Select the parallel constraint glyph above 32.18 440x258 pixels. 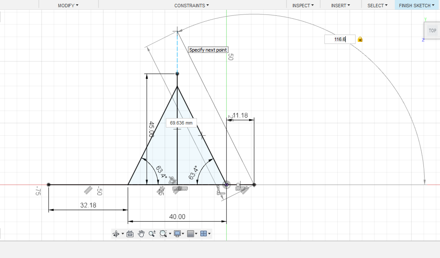(88, 190)
